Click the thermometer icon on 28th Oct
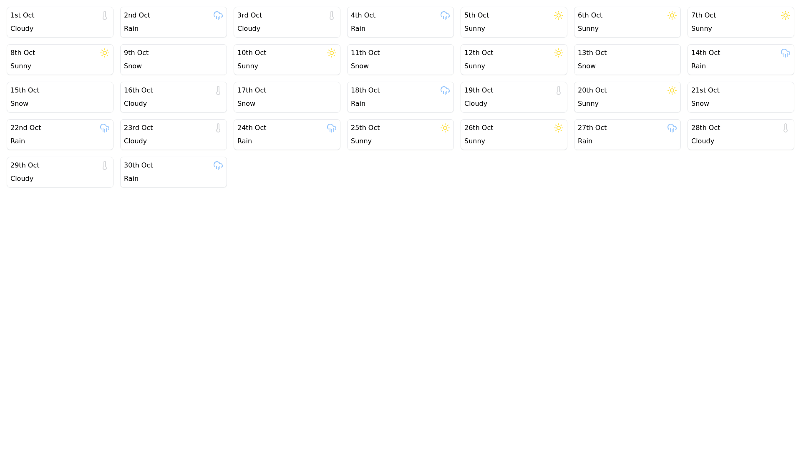Viewport: 801px width, 450px height. click(x=786, y=128)
